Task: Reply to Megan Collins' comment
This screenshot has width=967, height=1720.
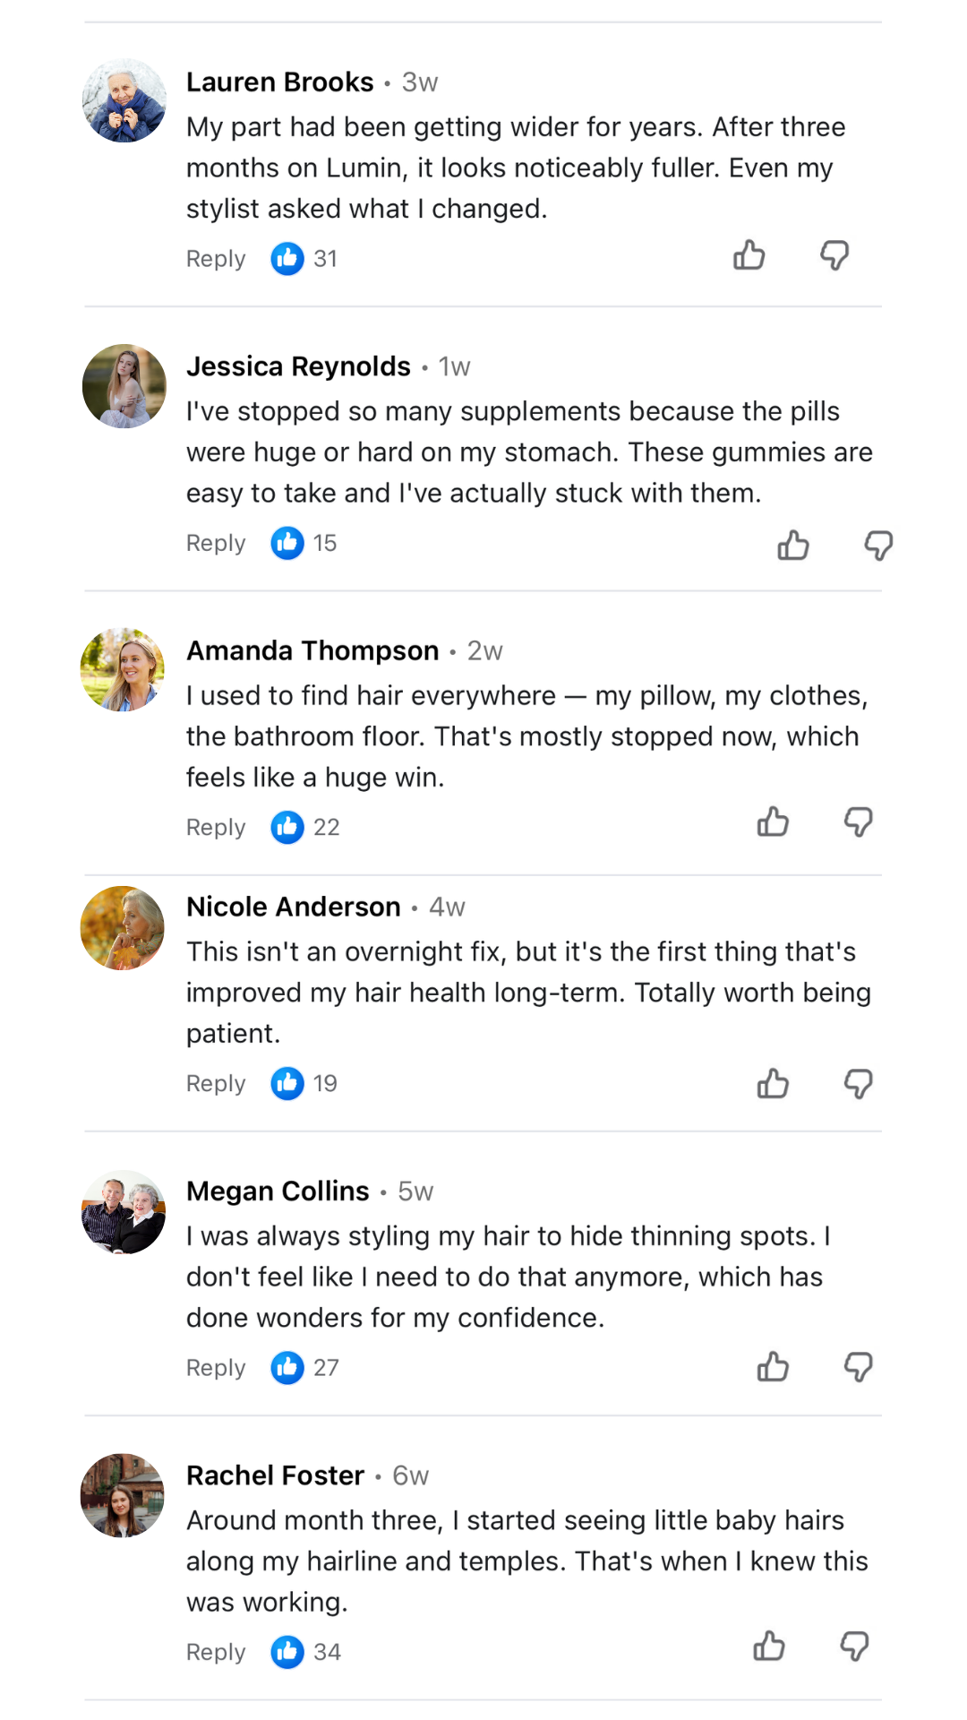Action: pos(216,1368)
